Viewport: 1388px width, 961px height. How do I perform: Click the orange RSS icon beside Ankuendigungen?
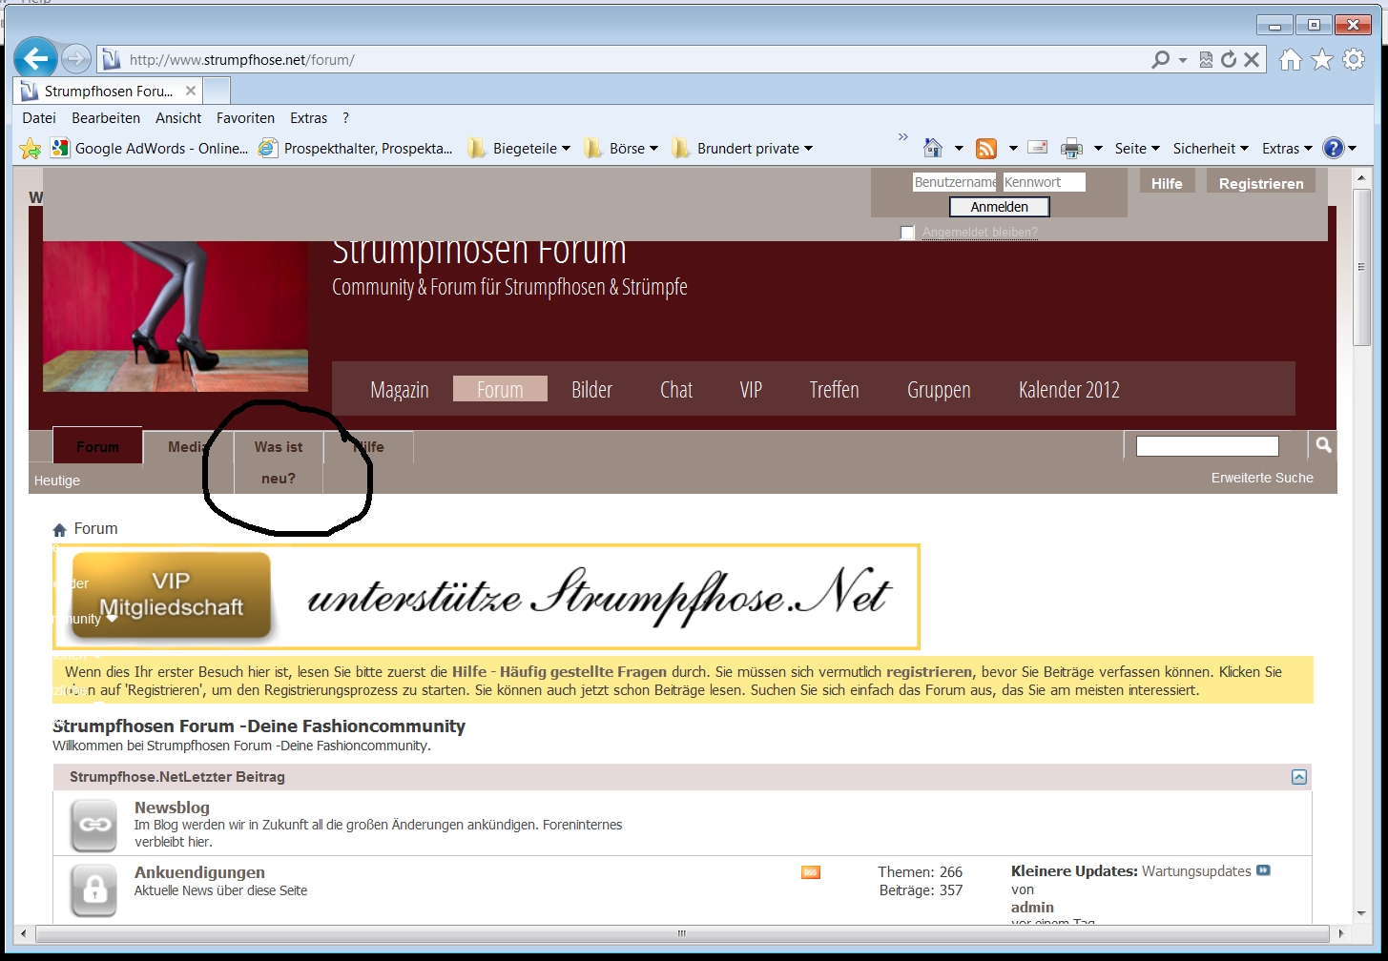(811, 872)
